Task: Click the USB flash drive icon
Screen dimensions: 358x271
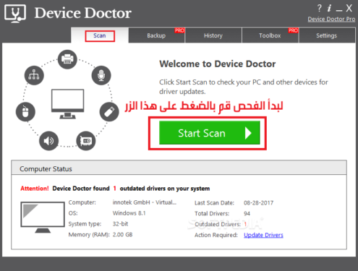Action: click(109, 112)
